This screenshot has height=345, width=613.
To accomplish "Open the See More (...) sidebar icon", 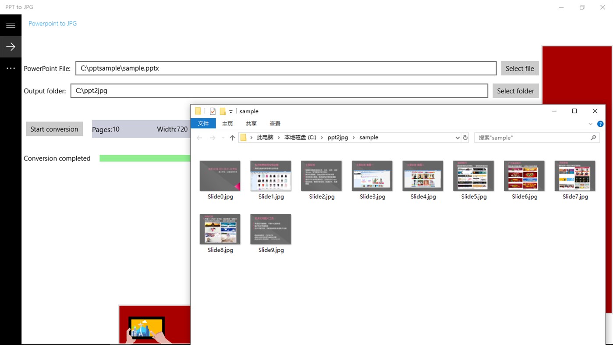I will (x=11, y=68).
